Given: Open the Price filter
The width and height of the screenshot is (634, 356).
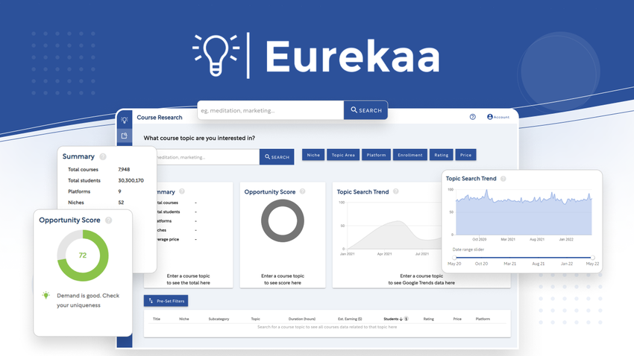Looking at the screenshot, I should click(465, 155).
